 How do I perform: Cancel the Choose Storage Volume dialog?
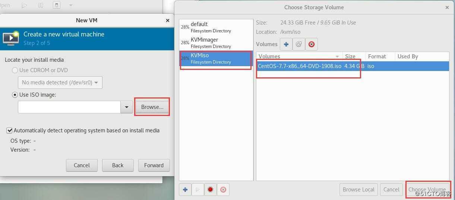[391, 190]
